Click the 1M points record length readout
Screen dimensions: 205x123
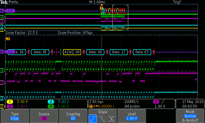click(x=132, y=106)
